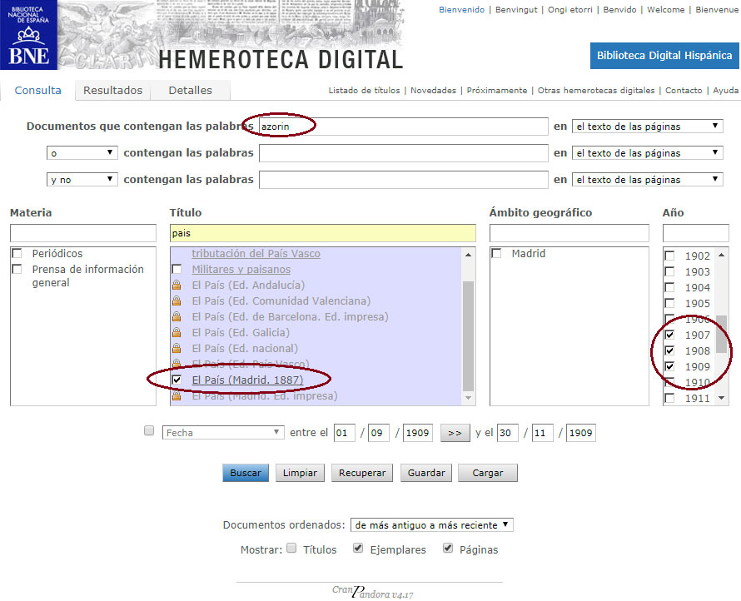Open the Fecha dropdown
Screen dimensions: 741x601
tap(223, 433)
